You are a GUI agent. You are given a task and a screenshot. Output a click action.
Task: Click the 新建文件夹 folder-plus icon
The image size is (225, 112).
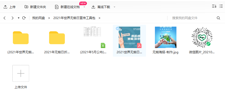[26, 7]
